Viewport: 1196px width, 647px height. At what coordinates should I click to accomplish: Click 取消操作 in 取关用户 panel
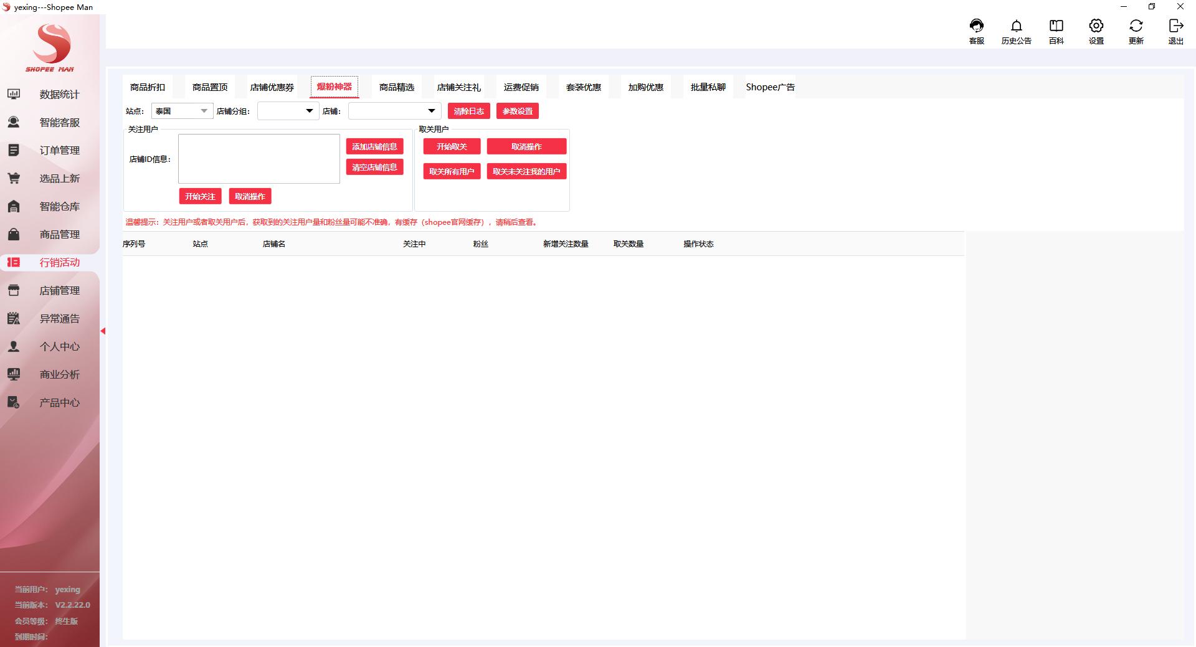(526, 146)
